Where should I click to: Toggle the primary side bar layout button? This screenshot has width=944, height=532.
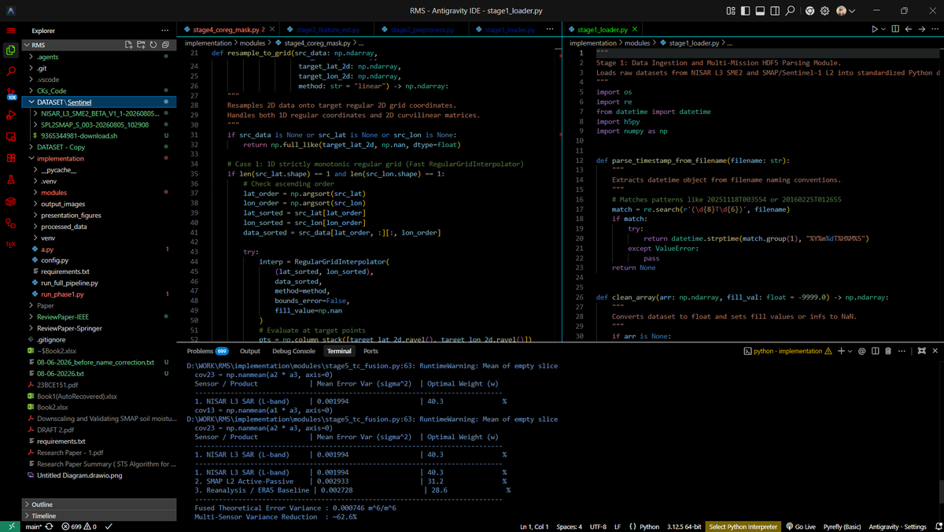(x=746, y=11)
